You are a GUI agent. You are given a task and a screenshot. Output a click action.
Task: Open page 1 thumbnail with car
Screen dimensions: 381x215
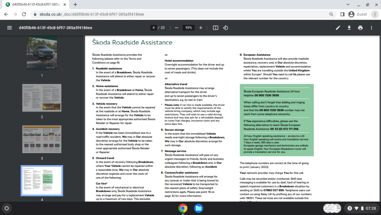(x=42, y=53)
